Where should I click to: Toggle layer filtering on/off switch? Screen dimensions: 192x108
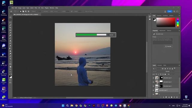click(x=175, y=68)
